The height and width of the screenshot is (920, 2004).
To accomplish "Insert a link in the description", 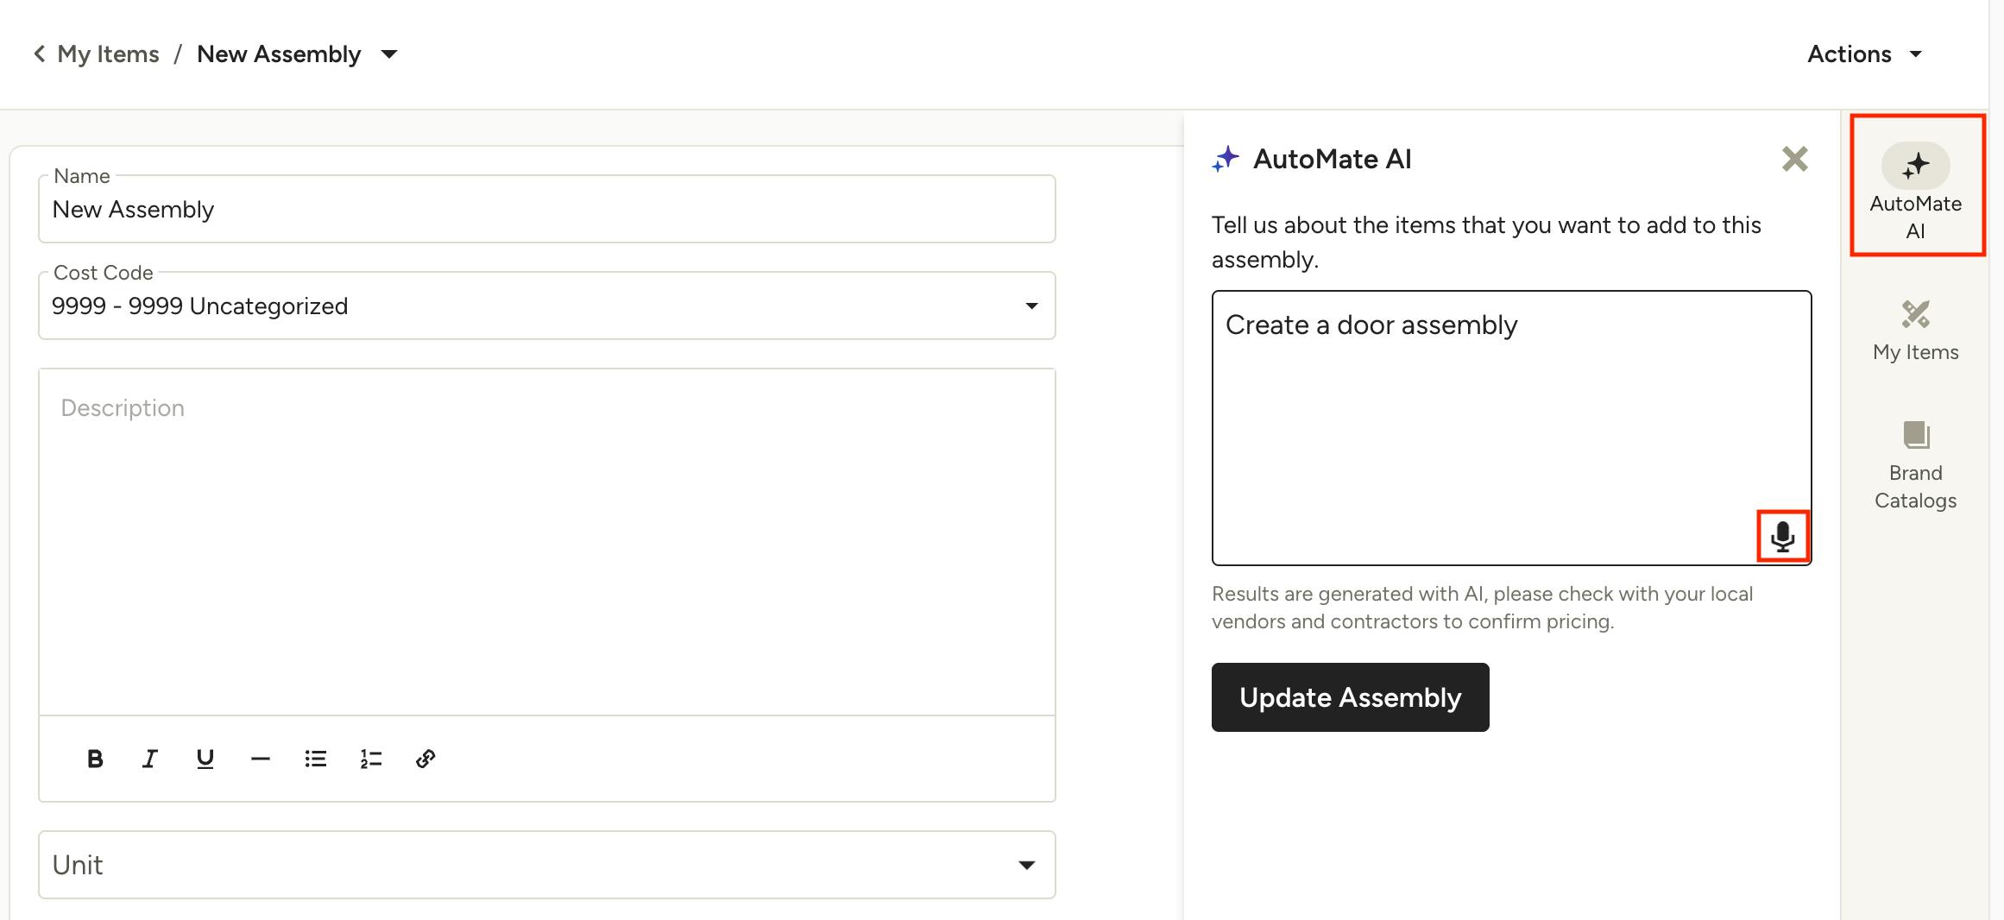I will point(425,759).
